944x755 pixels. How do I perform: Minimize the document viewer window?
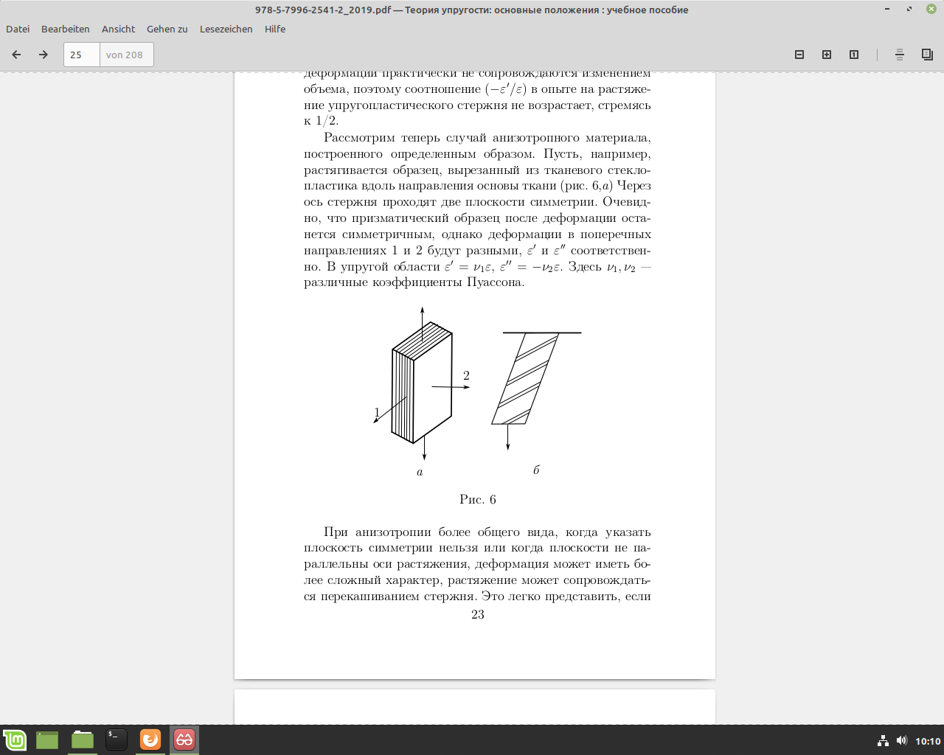pos(887,10)
